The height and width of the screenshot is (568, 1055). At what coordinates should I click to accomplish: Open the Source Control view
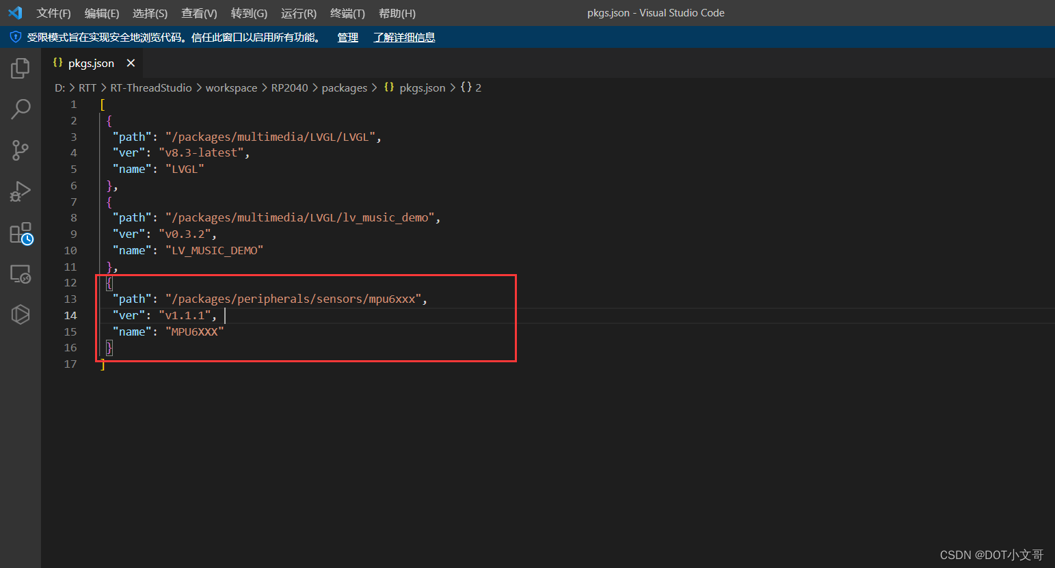point(21,150)
